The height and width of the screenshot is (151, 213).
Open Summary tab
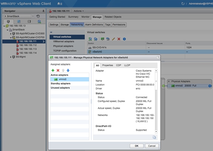pos(73,17)
